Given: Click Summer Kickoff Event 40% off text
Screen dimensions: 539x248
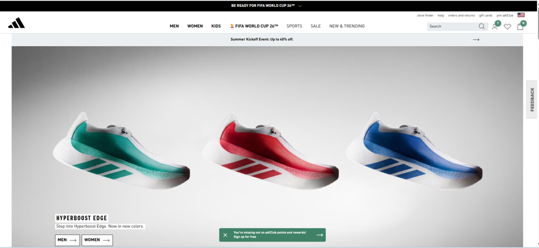Looking at the screenshot, I should point(262,39).
